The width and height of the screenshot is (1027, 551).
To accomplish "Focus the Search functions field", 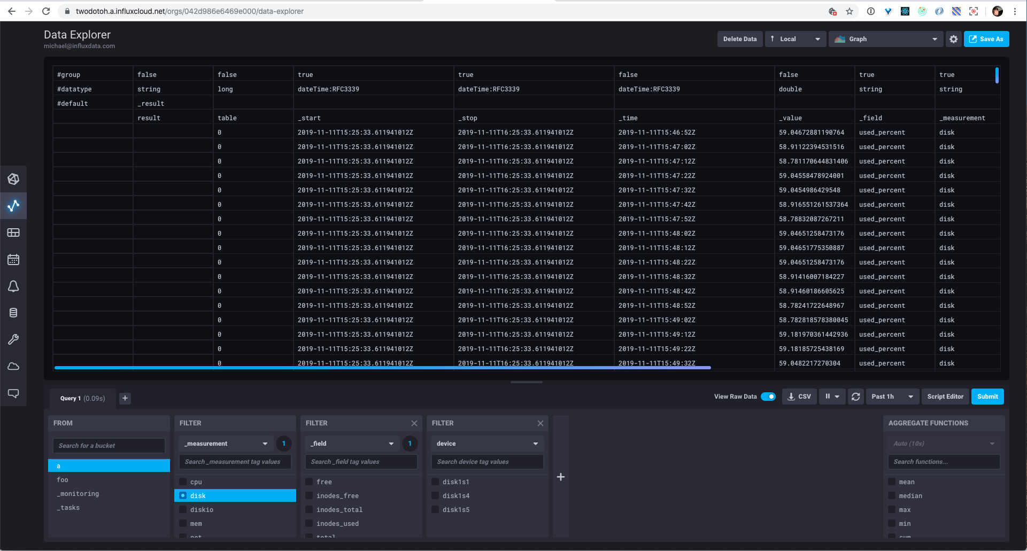I will pyautogui.click(x=944, y=462).
